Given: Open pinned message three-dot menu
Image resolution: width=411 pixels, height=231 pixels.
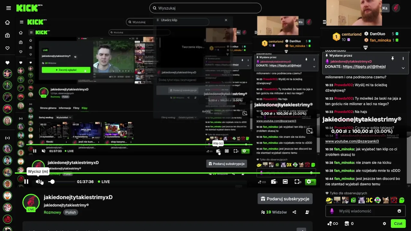Looking at the screenshot, I should click(403, 58).
